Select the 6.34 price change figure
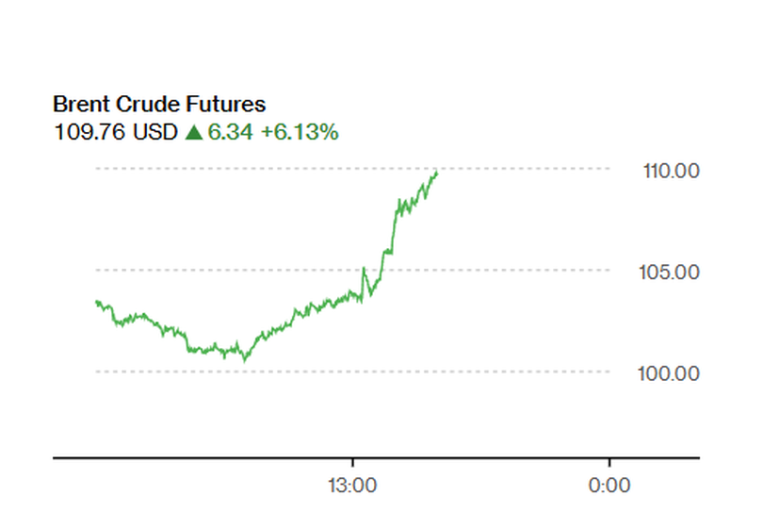 [231, 133]
